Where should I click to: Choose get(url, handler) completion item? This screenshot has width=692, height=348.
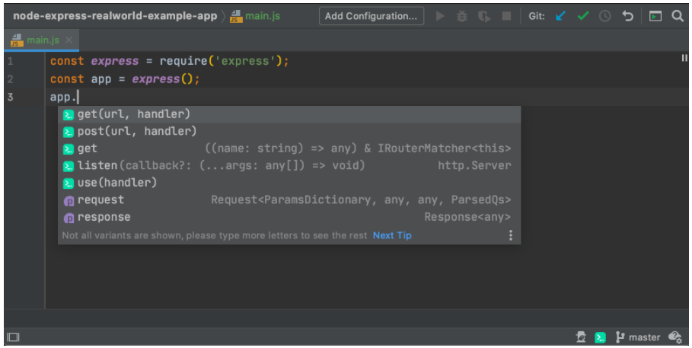pos(134,114)
